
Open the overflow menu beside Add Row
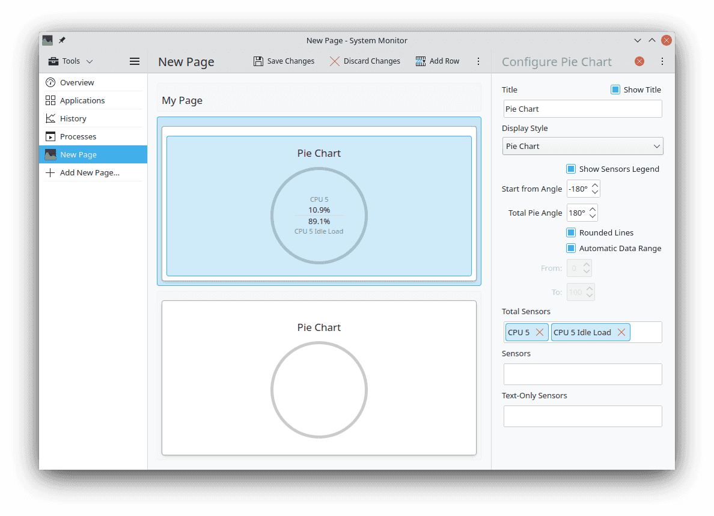coord(478,61)
